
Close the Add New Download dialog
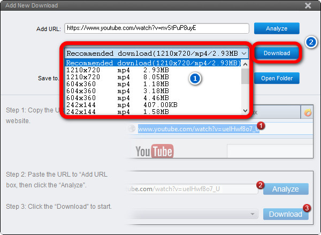[x=308, y=5]
